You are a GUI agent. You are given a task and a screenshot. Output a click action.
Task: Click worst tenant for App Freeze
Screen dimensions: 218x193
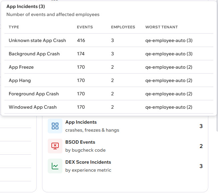[169, 67]
